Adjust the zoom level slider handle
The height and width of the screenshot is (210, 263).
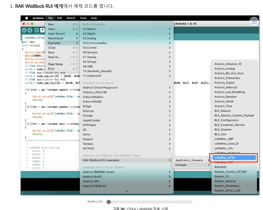(x=109, y=202)
